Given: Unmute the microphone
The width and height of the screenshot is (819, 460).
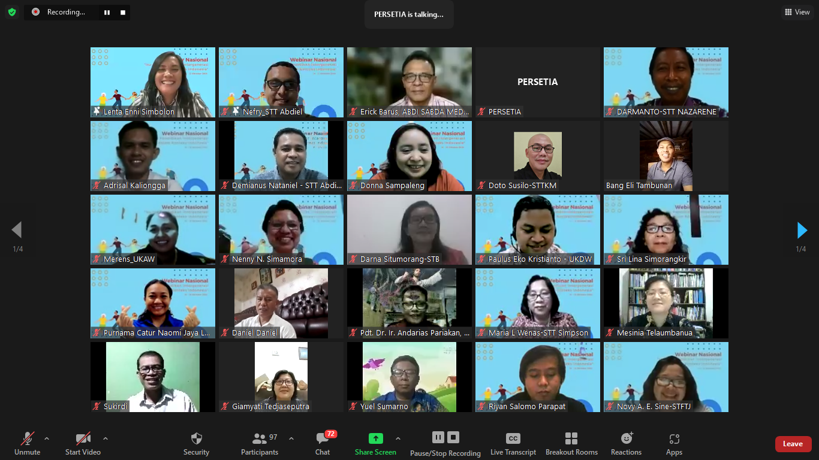Looking at the screenshot, I should 27,444.
